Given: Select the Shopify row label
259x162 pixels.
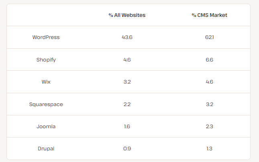Looking at the screenshot, I should (46, 60).
